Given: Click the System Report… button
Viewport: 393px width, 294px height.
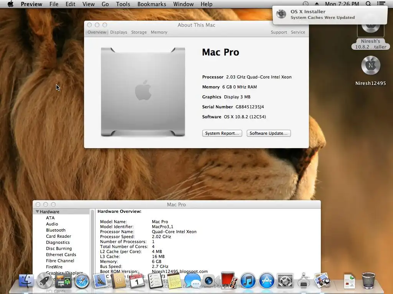Looking at the screenshot, I should pos(222,133).
